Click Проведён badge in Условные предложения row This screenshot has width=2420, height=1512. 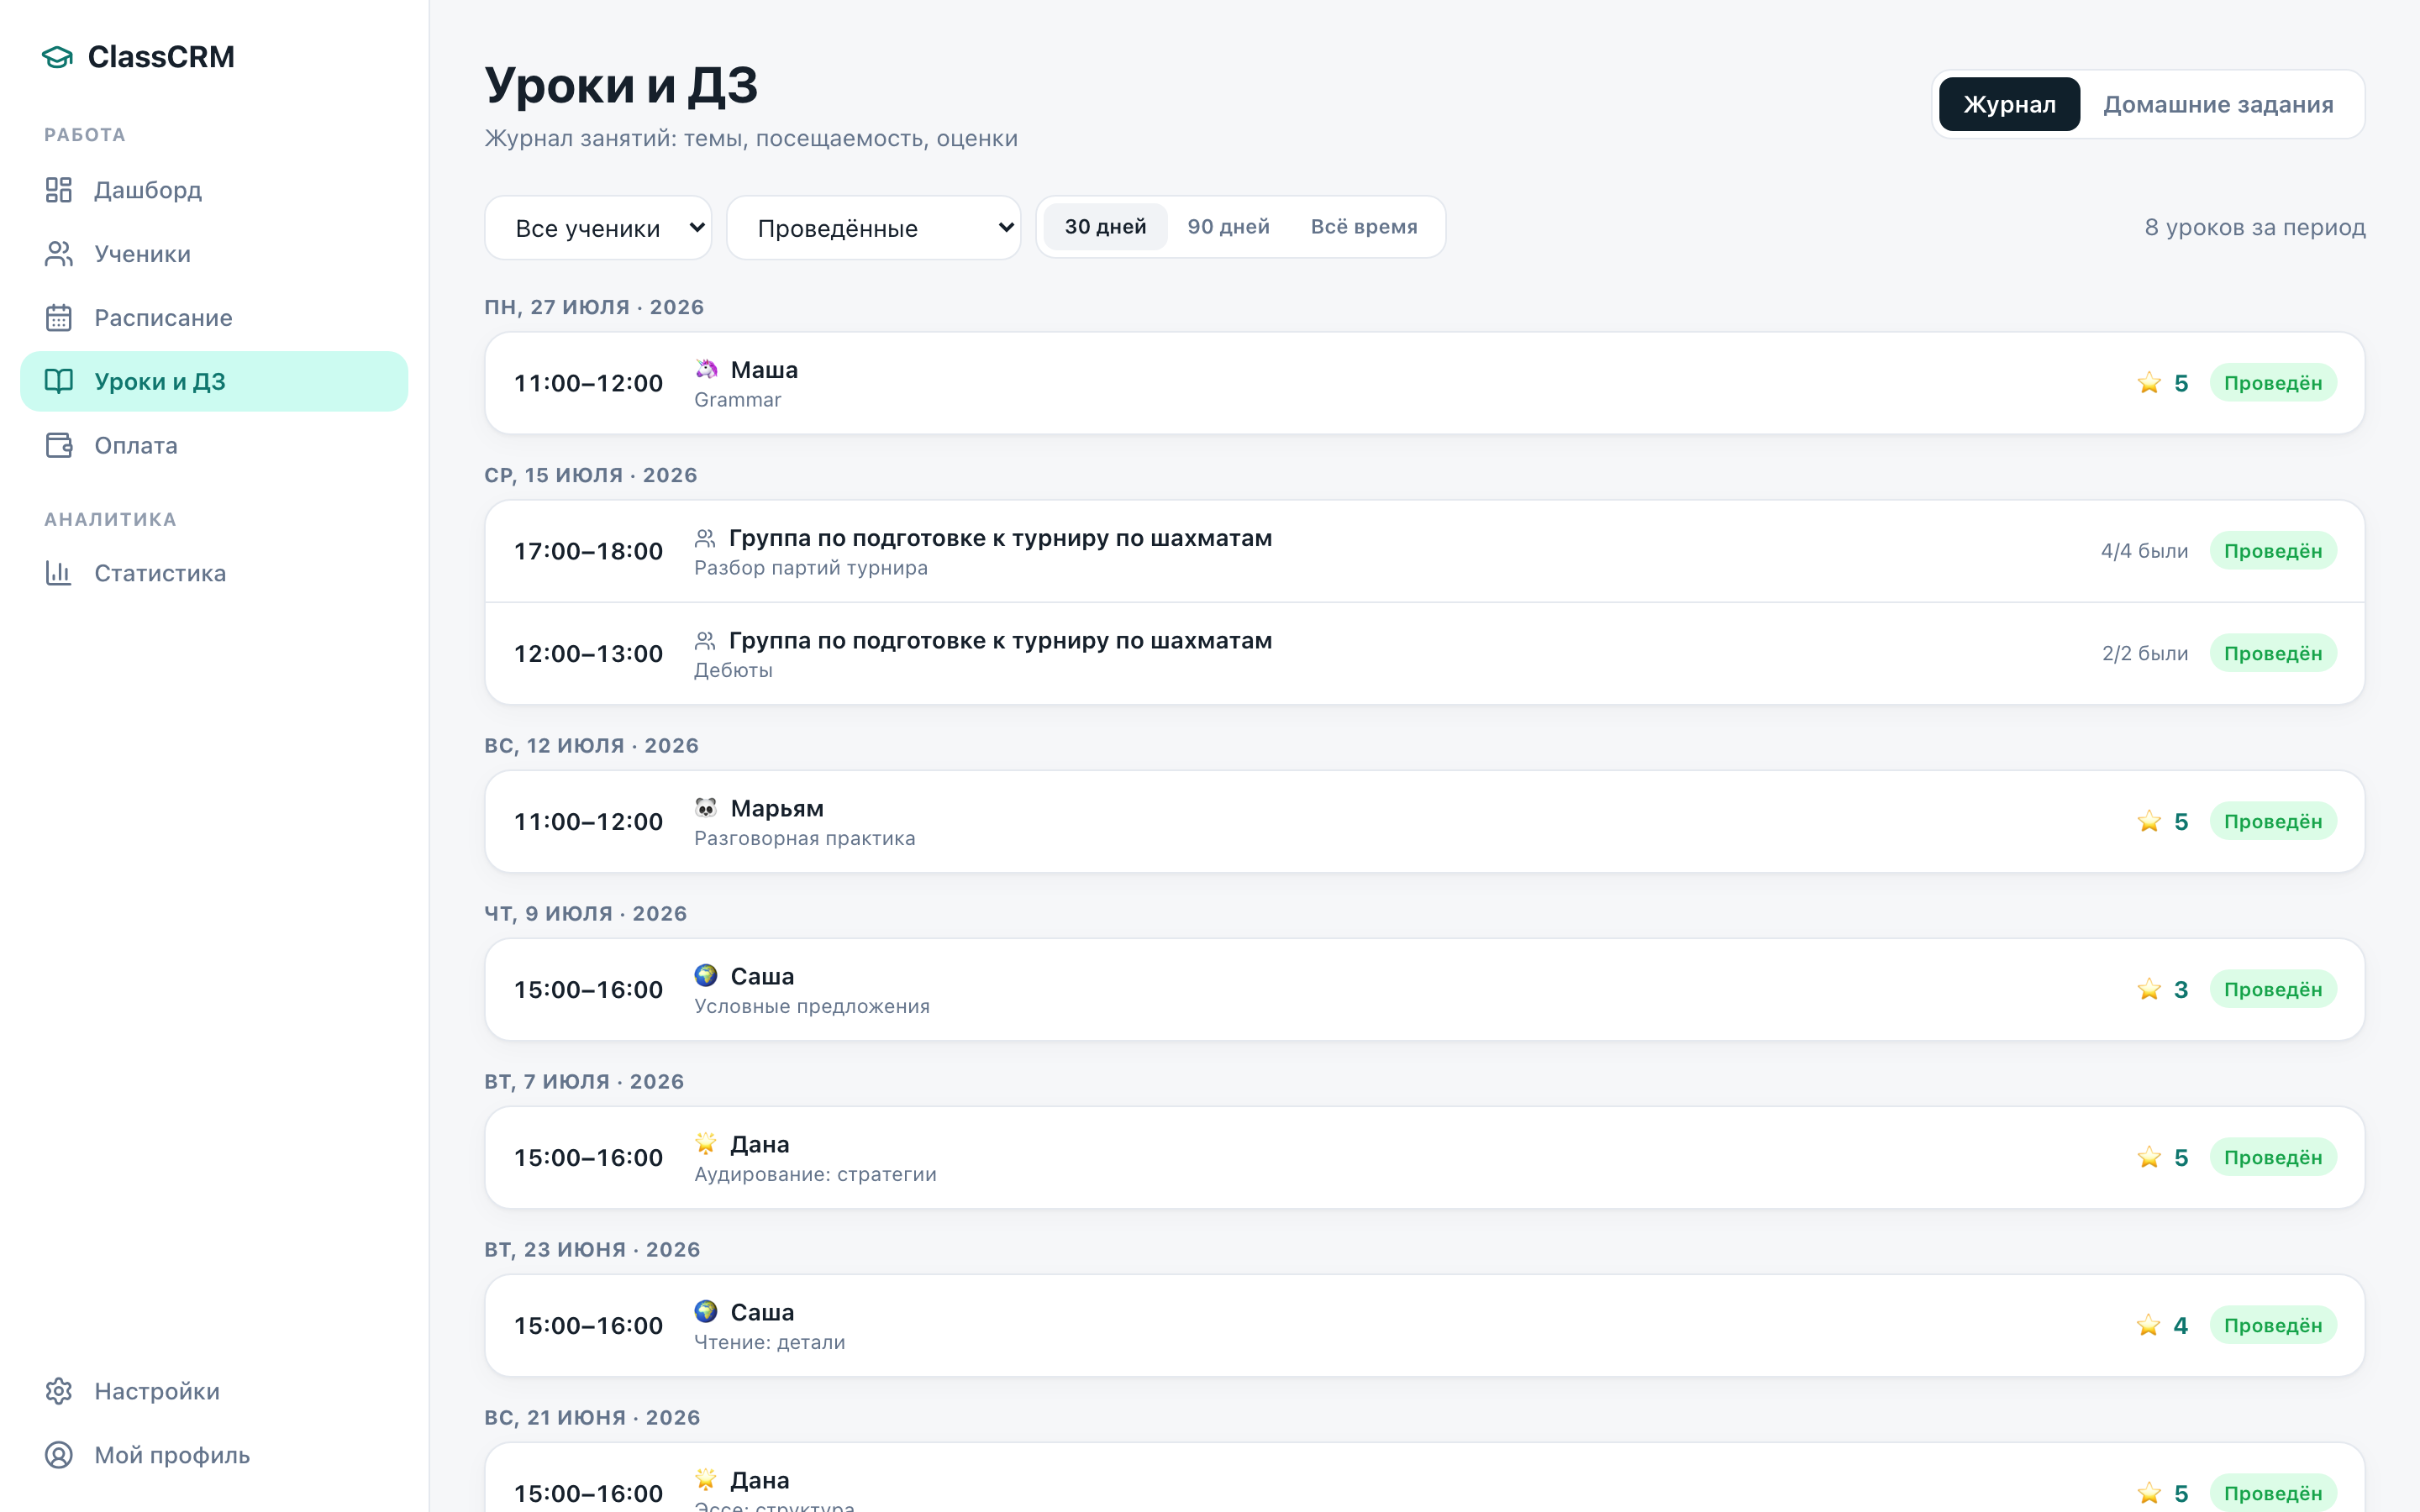pos(2272,989)
